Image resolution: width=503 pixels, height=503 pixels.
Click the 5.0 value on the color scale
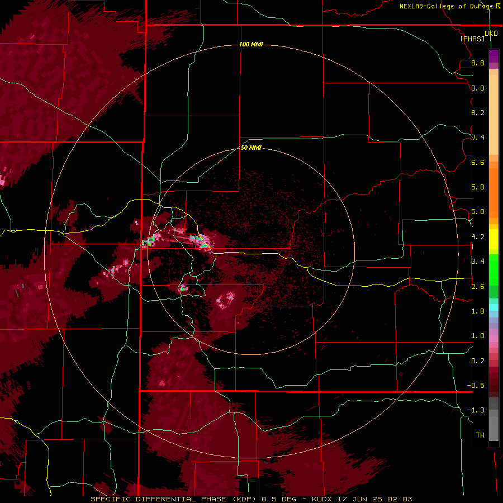[478, 212]
